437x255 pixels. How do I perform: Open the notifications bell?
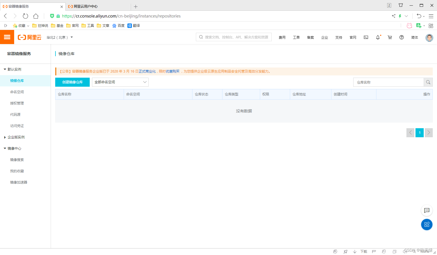click(378, 37)
